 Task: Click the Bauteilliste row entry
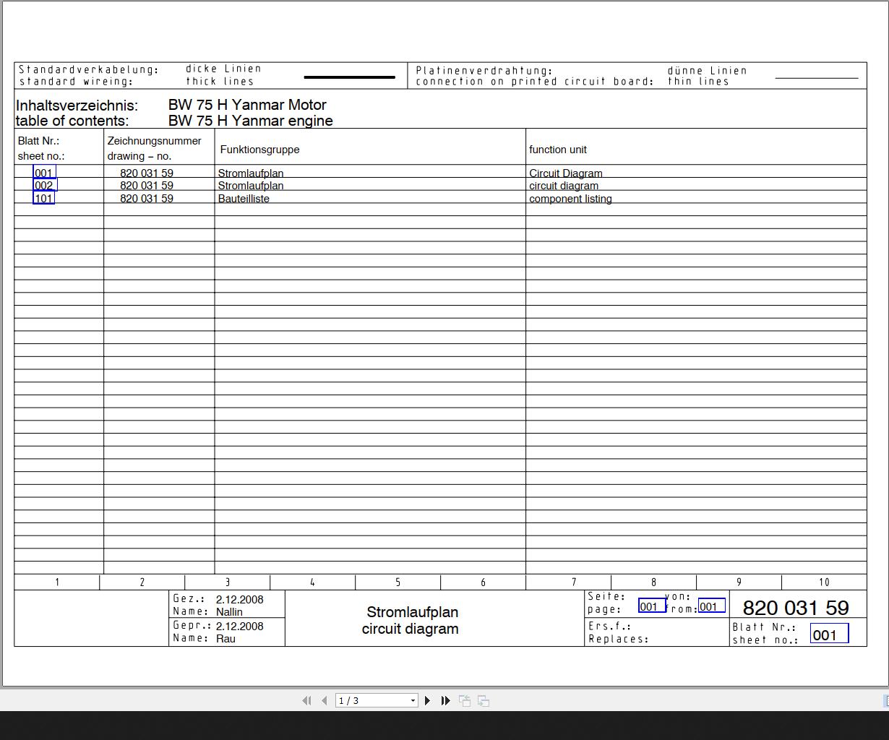click(x=244, y=199)
